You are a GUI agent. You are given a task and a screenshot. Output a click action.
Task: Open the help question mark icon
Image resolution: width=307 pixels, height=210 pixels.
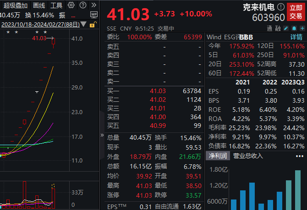(x=83, y=5)
